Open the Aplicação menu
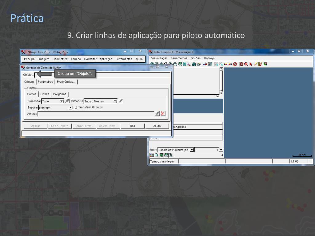 click(x=106, y=59)
